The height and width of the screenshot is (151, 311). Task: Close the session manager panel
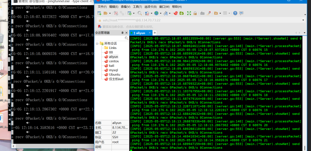127,33
